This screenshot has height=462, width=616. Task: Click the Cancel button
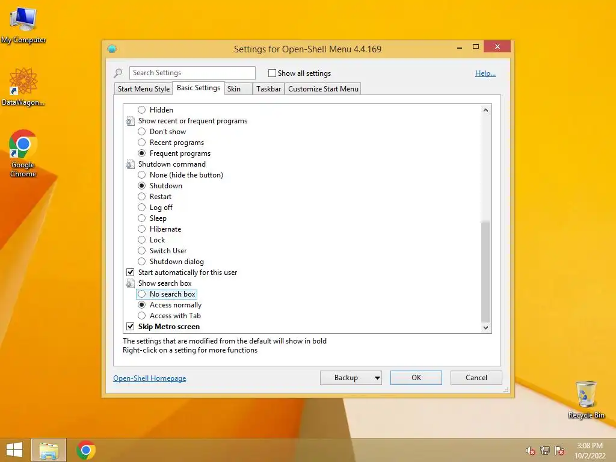[x=476, y=378]
